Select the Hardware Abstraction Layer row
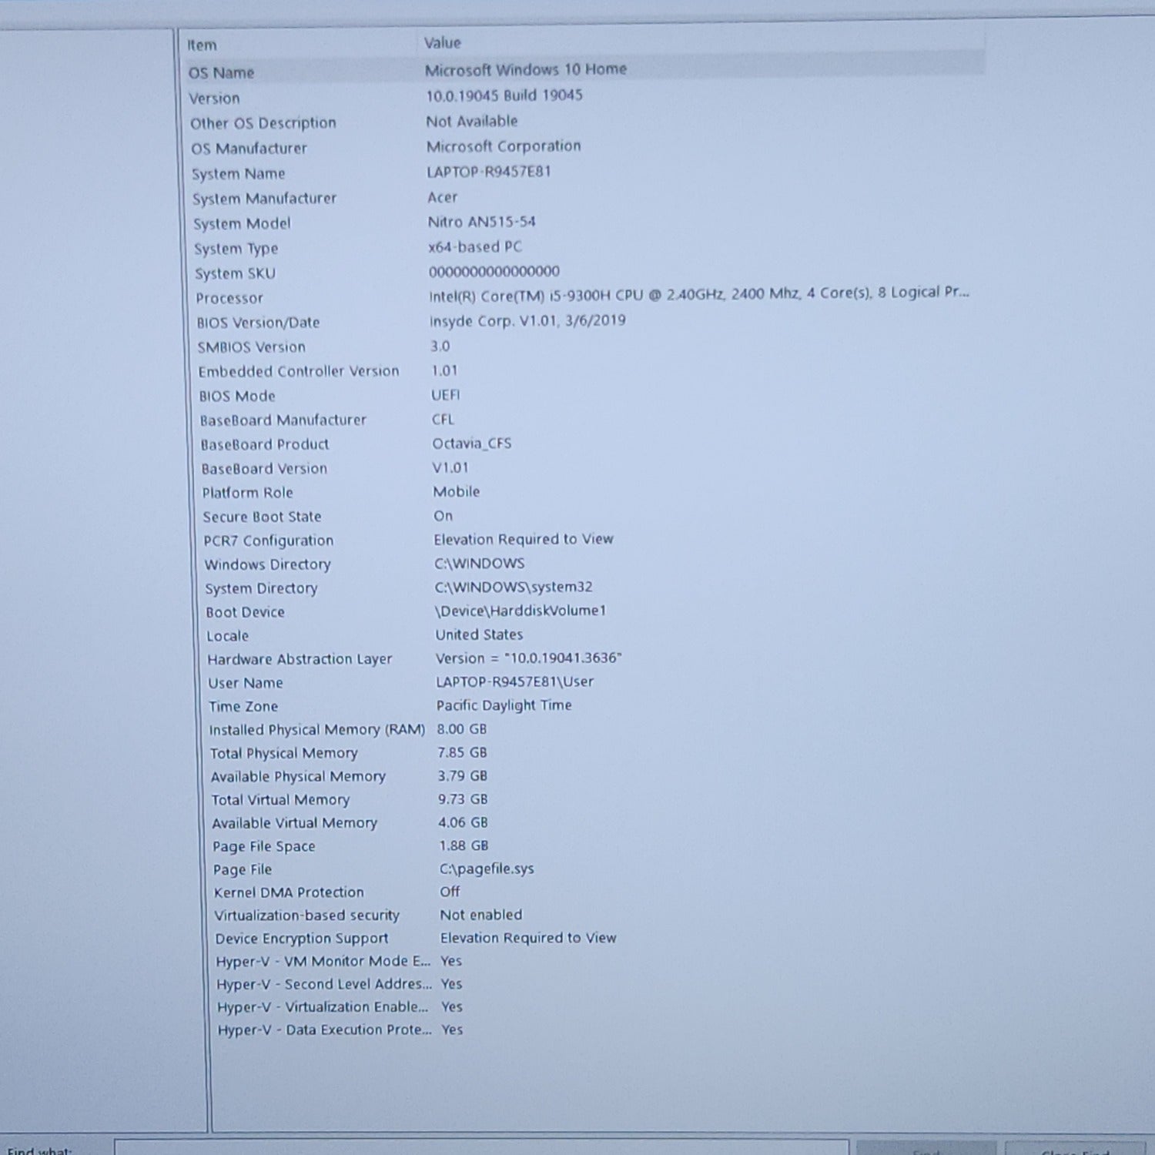 coord(300,659)
